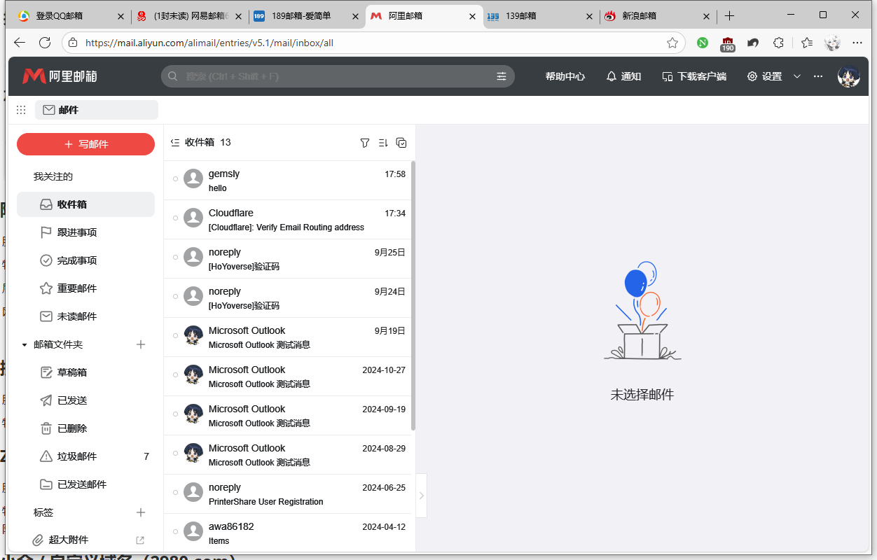Expand the dropdown arrow next to 设置
877x560 pixels.
click(x=796, y=76)
